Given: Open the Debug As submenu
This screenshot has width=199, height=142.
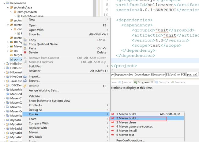Looking at the screenshot, I should coord(66,110).
